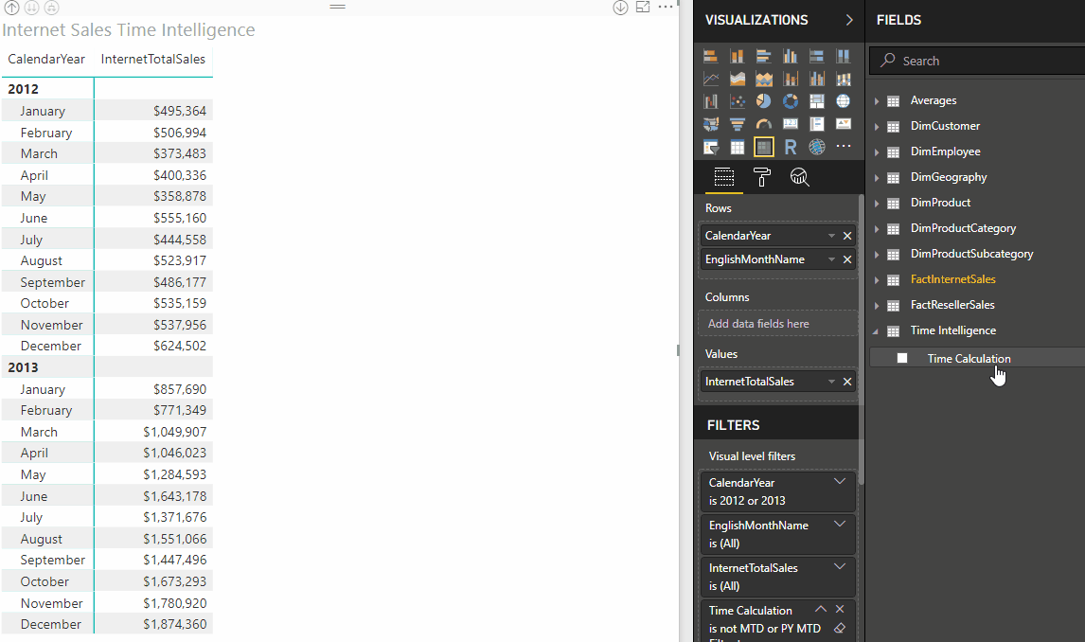The width and height of the screenshot is (1085, 642).
Task: Sort by InternetTotalSales column header
Action: click(153, 60)
